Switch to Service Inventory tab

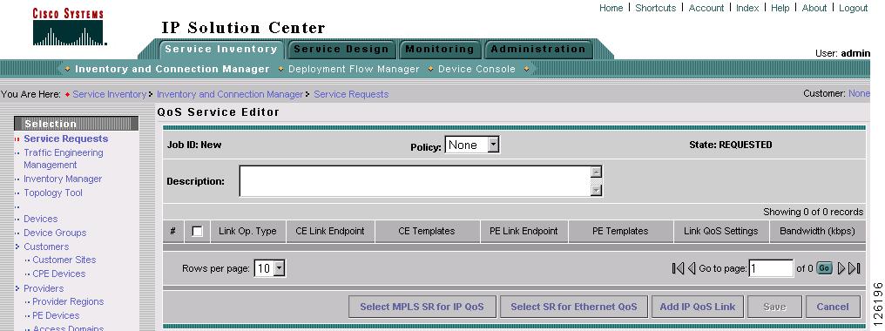pyautogui.click(x=221, y=49)
